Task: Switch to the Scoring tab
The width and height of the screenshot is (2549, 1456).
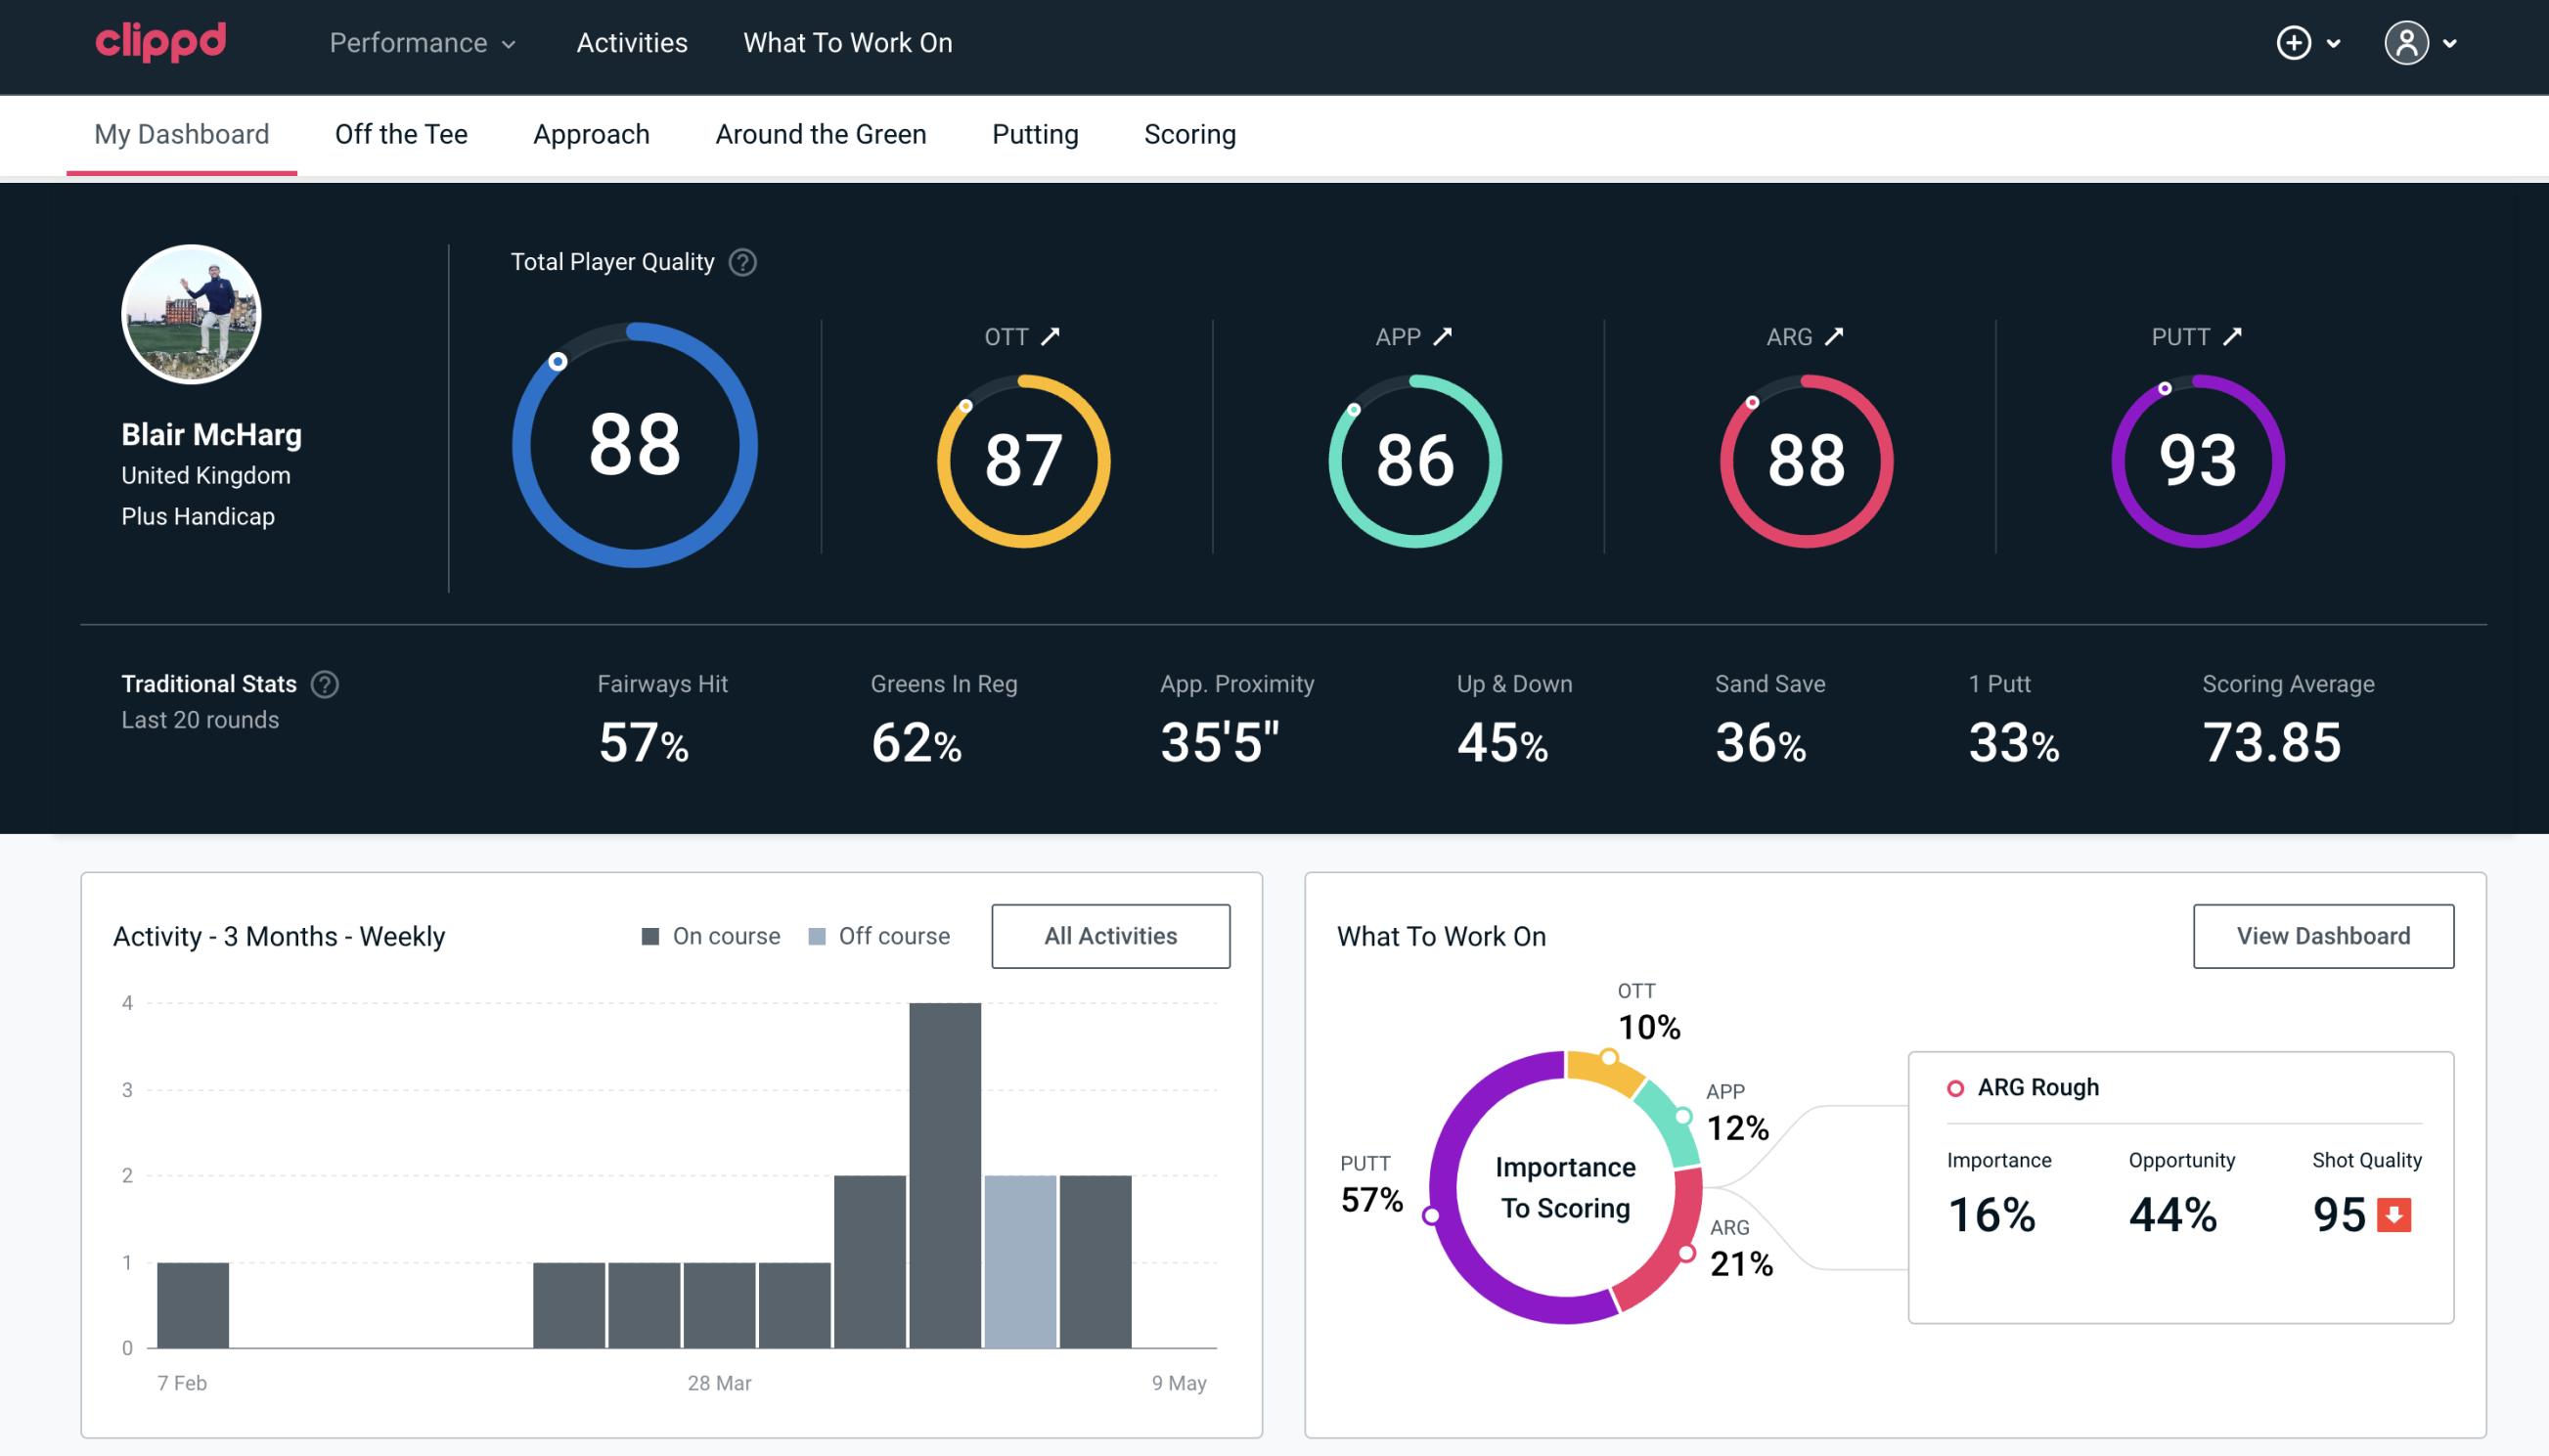Action: [1188, 133]
